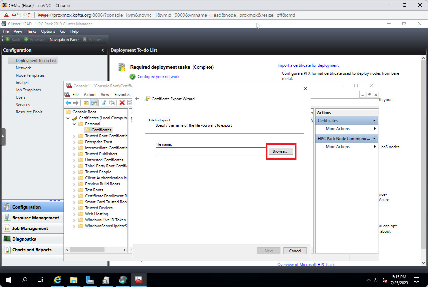Open the Options menu in Cluster Manager
Screen dimensions: 428x287
pos(48,31)
